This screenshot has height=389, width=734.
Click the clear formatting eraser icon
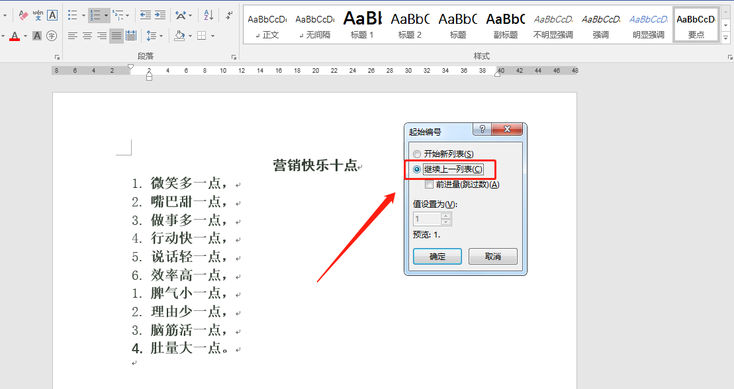pos(24,15)
